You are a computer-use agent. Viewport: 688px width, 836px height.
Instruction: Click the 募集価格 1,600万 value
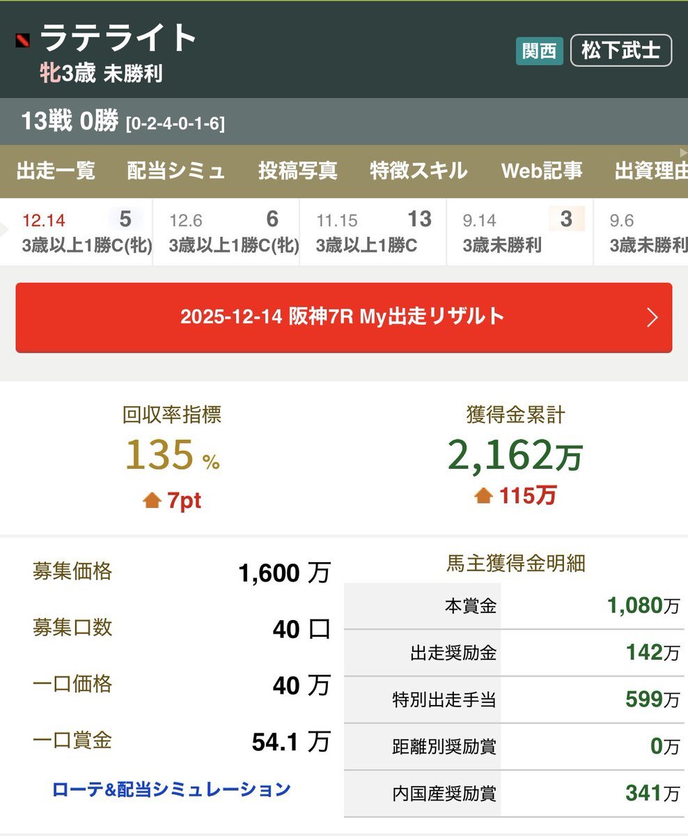(x=283, y=573)
